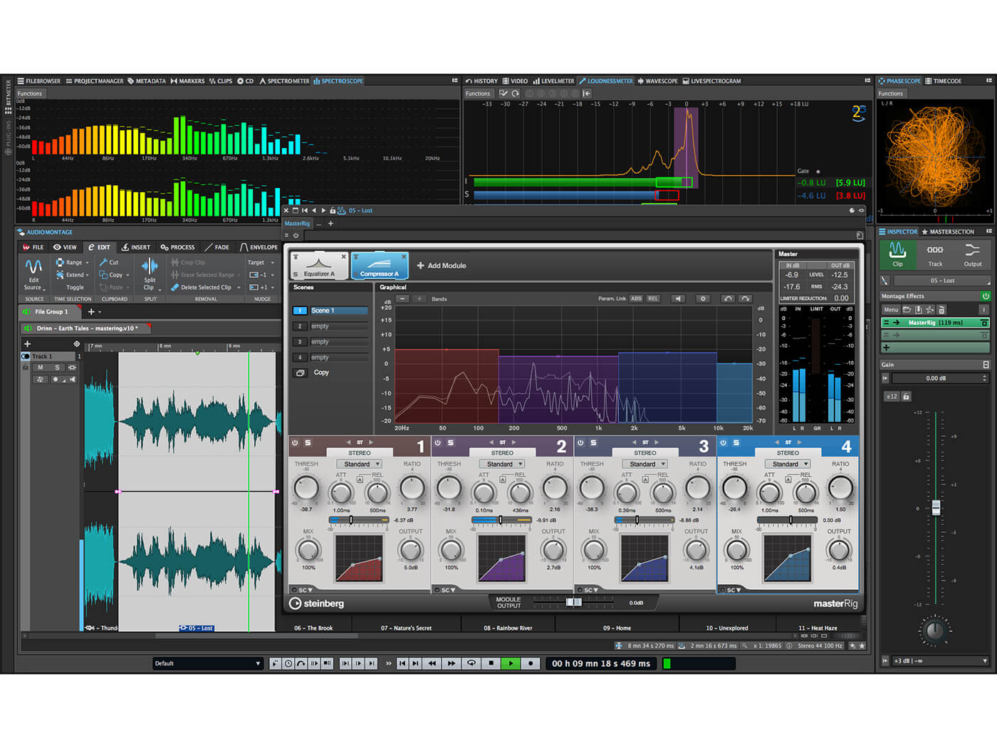Click the Output icon in the Inspector
997x748 pixels.
(973, 254)
